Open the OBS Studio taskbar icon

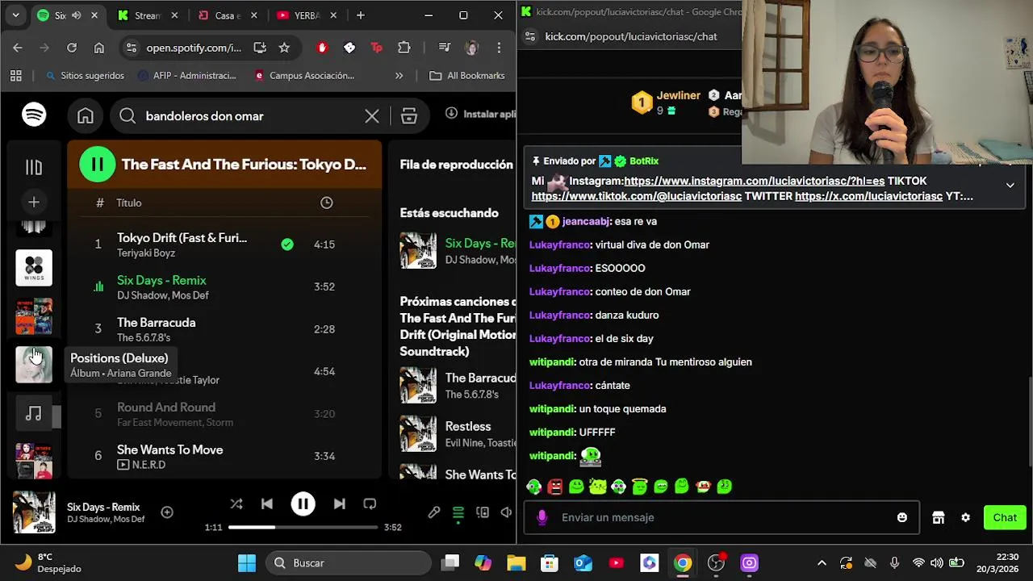(716, 563)
